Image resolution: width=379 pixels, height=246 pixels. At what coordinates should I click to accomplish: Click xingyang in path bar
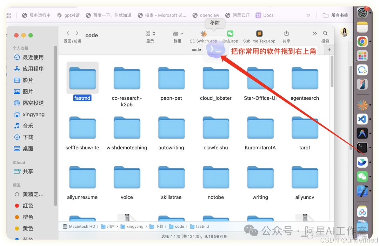click(x=132, y=226)
